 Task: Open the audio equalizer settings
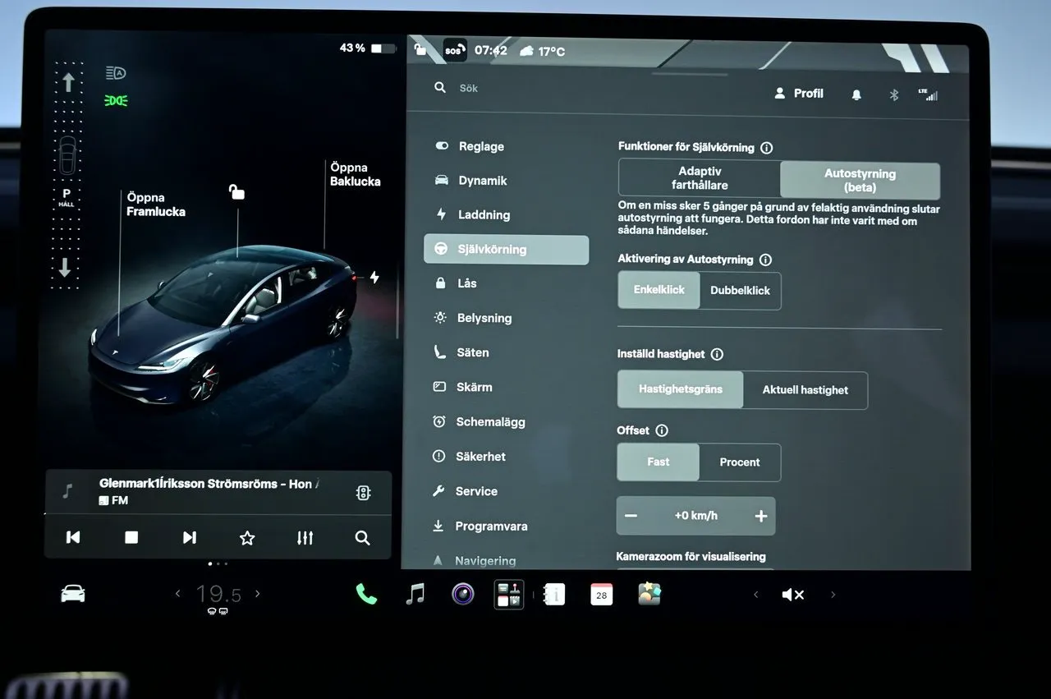(x=305, y=538)
